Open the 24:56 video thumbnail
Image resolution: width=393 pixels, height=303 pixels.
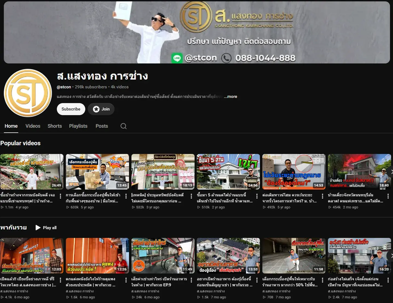tap(228, 172)
